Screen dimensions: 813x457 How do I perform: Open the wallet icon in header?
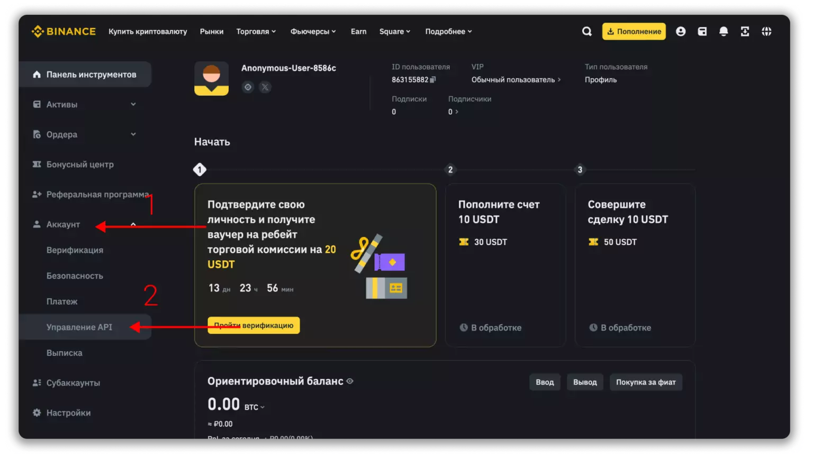(702, 31)
